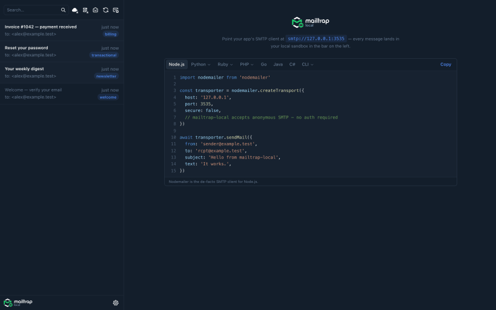Click the mailtrap logo in sidebar footer

[18, 302]
